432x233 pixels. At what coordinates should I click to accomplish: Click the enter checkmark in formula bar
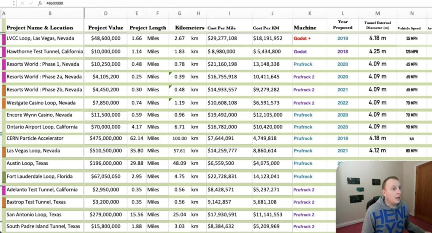point(31,3)
